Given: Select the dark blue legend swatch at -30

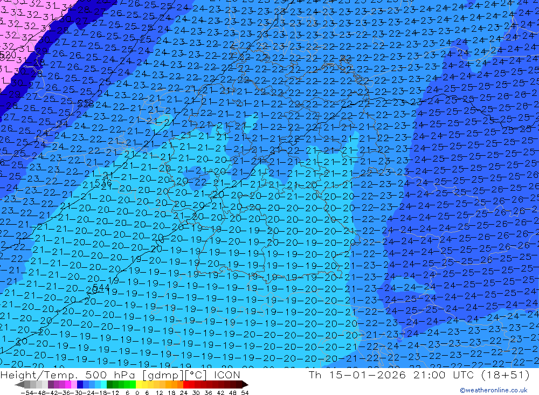Looking at the screenshot, I should coord(80,385).
